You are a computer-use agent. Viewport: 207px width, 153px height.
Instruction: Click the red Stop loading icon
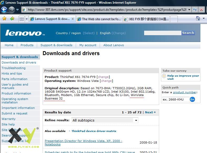pos(201,10)
